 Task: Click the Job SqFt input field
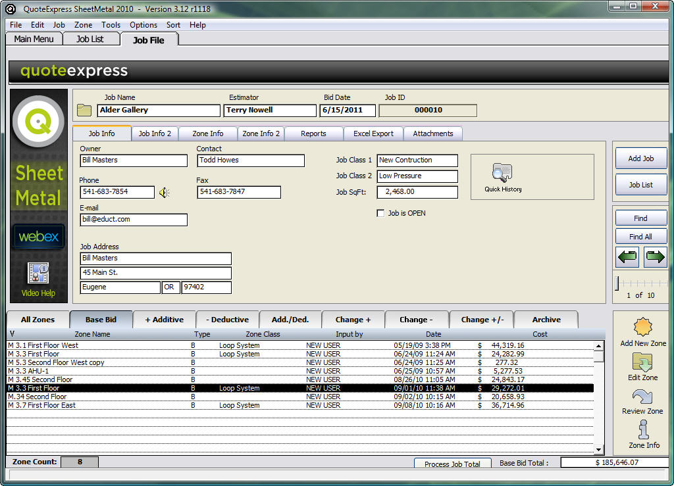(x=417, y=192)
